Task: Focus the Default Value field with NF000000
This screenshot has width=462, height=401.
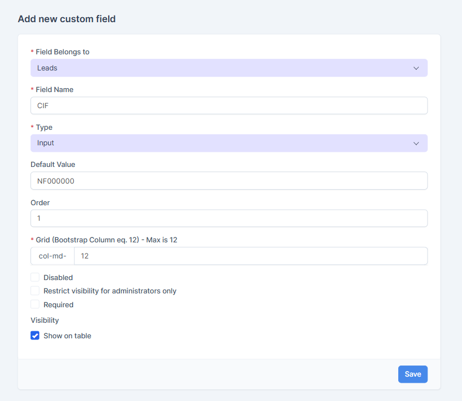Action: pyautogui.click(x=229, y=181)
